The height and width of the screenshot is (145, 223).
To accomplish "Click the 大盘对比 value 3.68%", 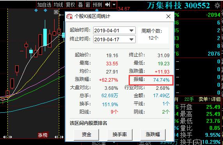I will tap(111, 88).
